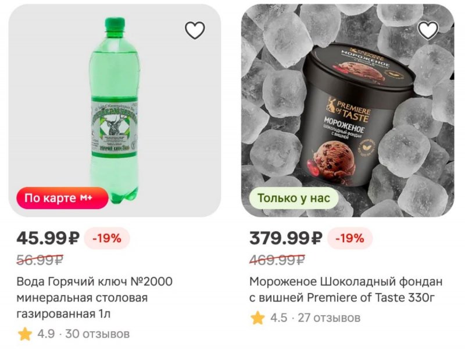Click the -19% discount badge on the ice cream

click(349, 238)
